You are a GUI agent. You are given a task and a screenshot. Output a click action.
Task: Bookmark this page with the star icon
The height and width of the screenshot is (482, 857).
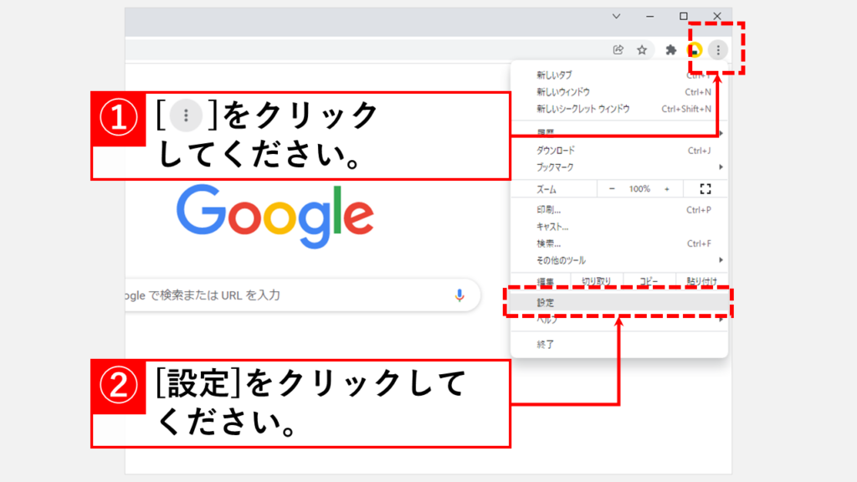pyautogui.click(x=642, y=50)
